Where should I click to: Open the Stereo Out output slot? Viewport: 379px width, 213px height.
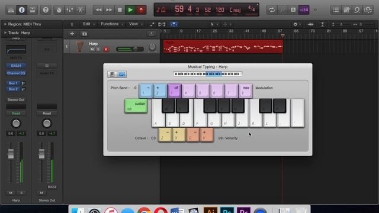click(16, 100)
